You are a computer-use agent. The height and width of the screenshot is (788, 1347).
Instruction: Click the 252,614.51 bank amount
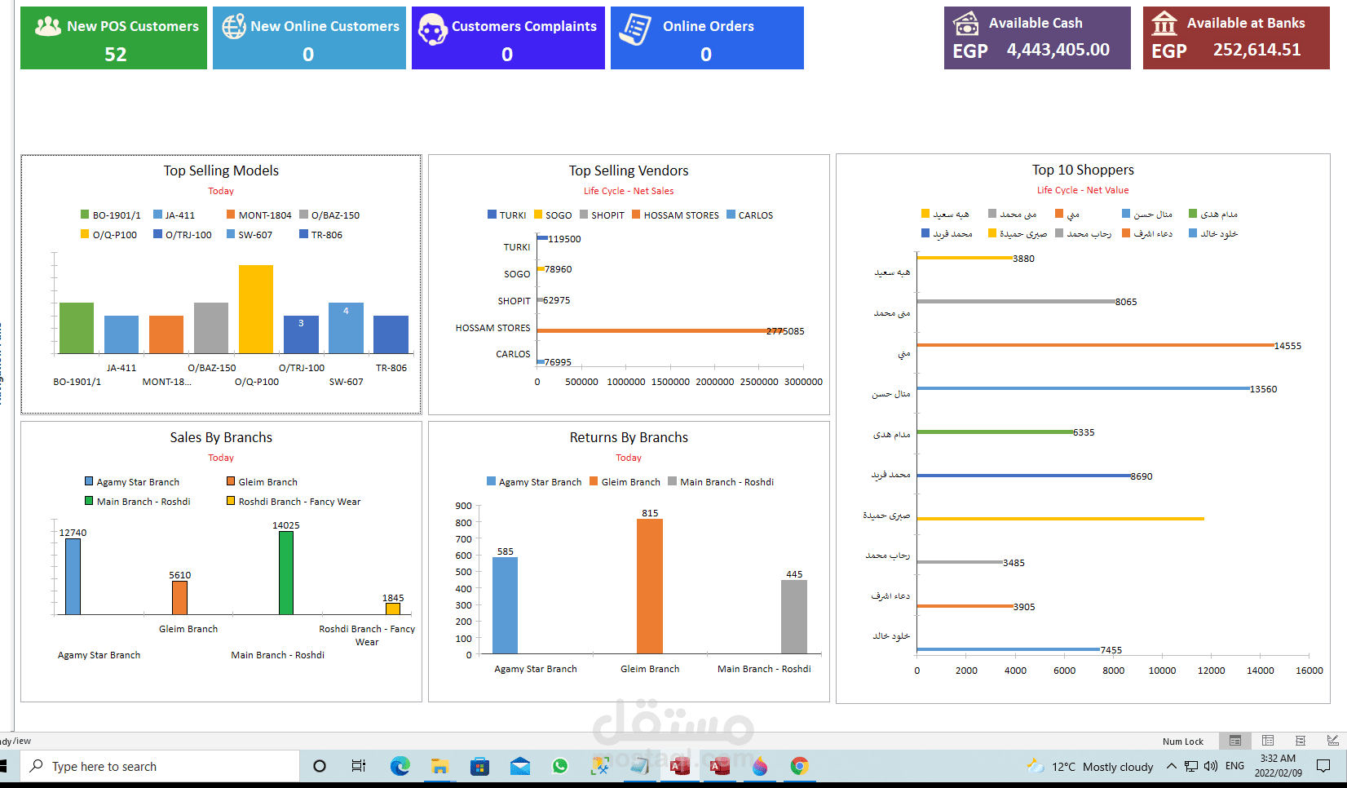tap(1257, 50)
